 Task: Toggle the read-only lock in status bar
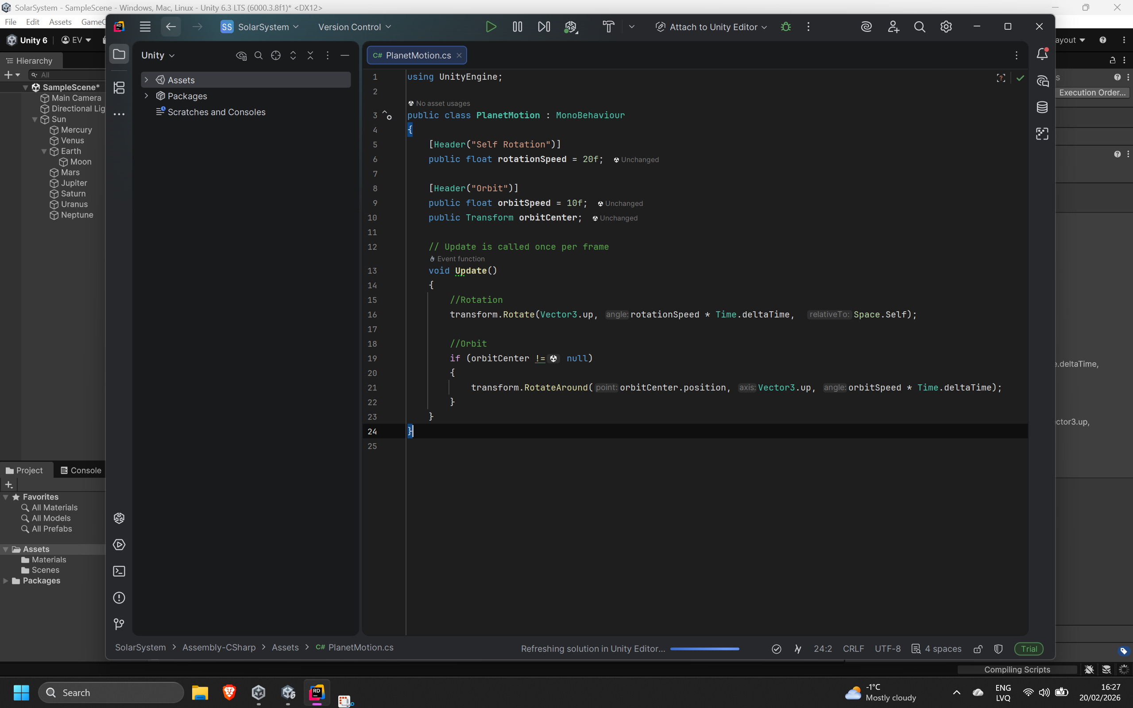[x=978, y=649]
